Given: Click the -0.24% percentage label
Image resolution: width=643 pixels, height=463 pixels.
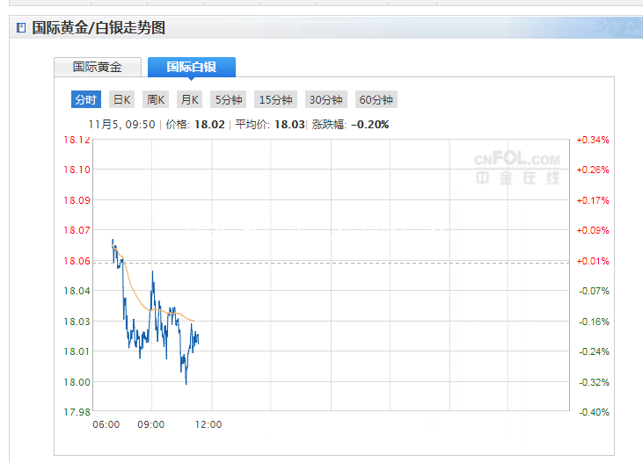Looking at the screenshot, I should click(x=595, y=351).
